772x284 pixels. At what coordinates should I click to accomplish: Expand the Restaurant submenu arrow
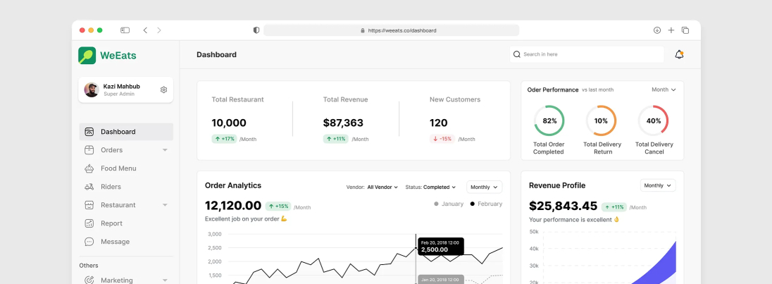(165, 205)
